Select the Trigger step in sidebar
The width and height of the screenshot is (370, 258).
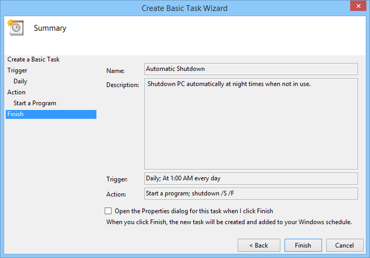(x=17, y=71)
